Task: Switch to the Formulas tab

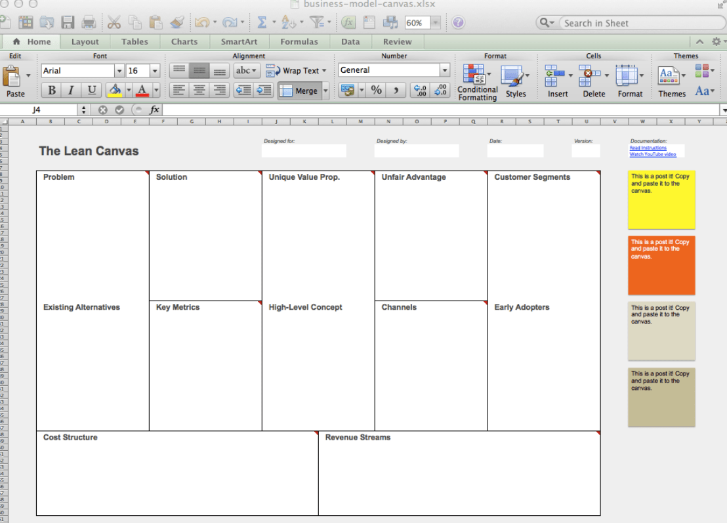Action: click(299, 41)
